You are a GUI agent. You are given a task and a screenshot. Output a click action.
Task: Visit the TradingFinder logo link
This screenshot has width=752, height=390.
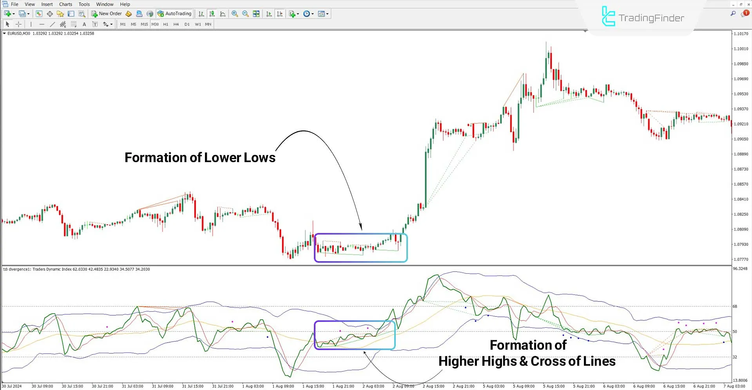tap(643, 17)
